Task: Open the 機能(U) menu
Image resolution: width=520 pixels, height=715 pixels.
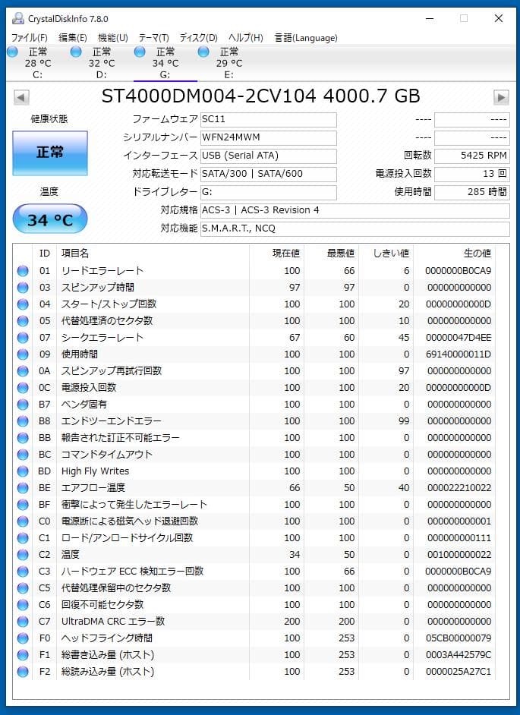Action: (x=112, y=38)
